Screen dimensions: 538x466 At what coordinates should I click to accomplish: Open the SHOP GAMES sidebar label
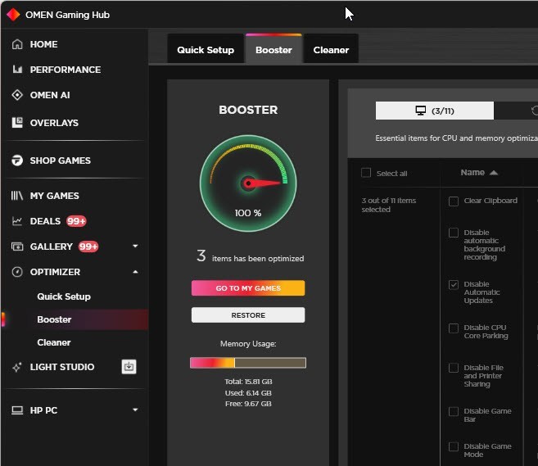(61, 161)
